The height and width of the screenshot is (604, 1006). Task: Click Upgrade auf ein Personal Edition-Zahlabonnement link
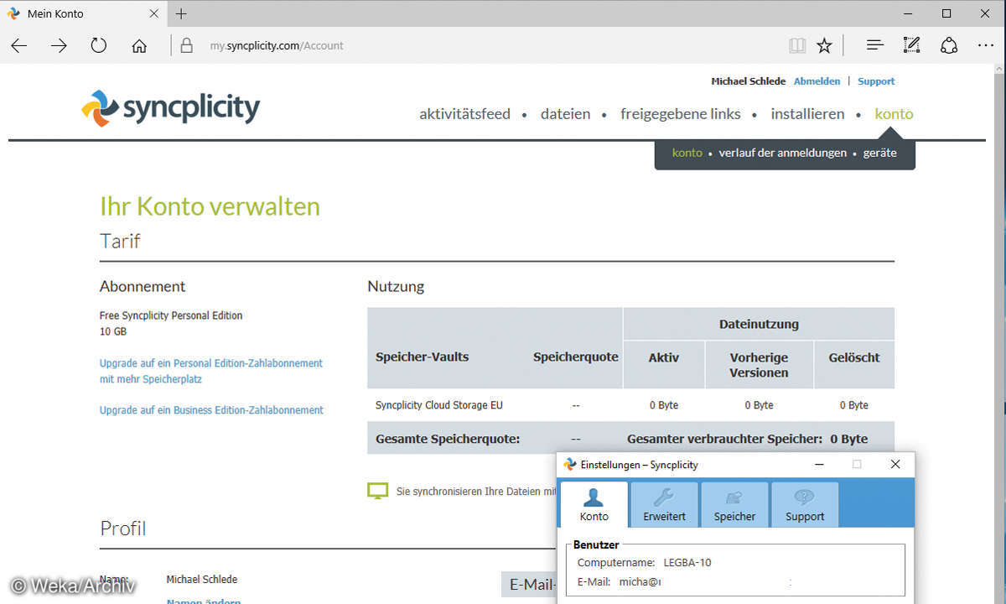point(210,371)
